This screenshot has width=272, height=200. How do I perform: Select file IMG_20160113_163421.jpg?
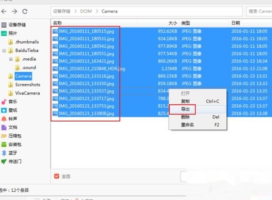click(86, 61)
